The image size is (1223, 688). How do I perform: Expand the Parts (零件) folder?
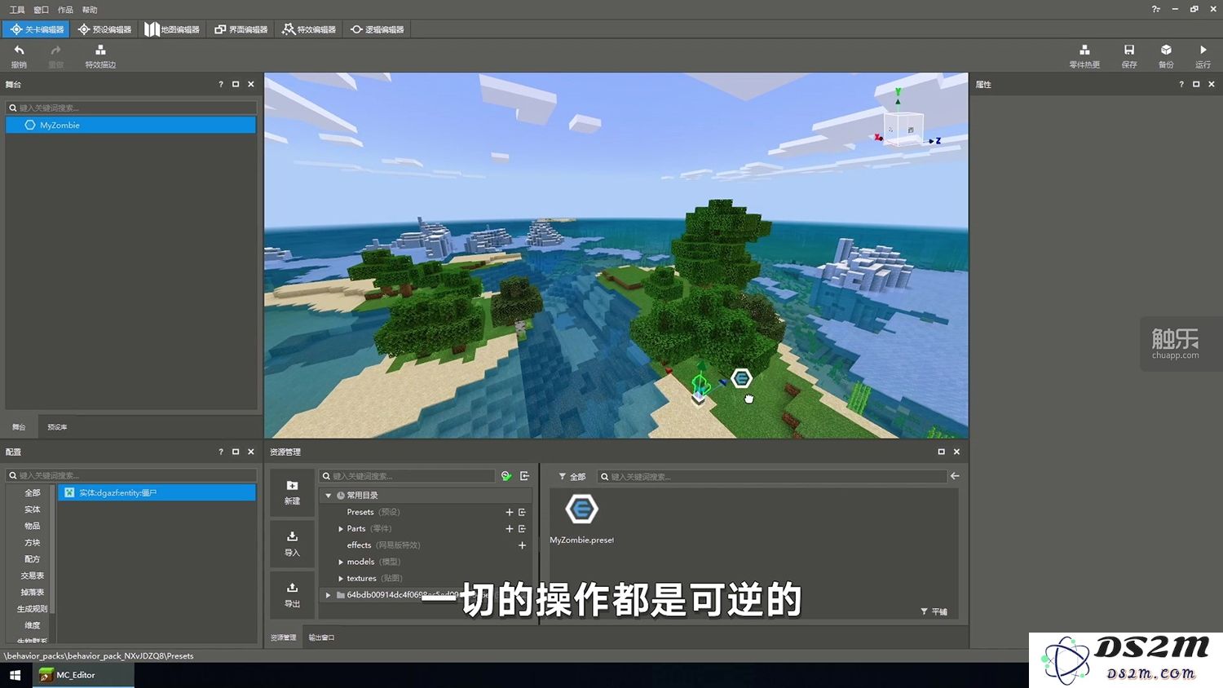pos(341,529)
